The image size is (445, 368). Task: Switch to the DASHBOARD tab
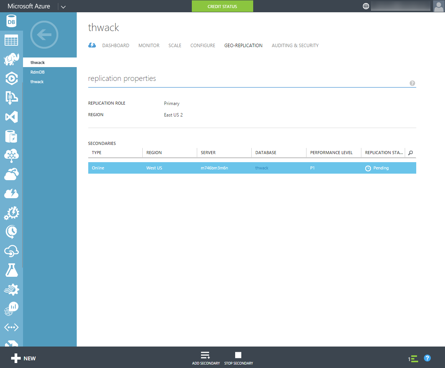tap(116, 45)
